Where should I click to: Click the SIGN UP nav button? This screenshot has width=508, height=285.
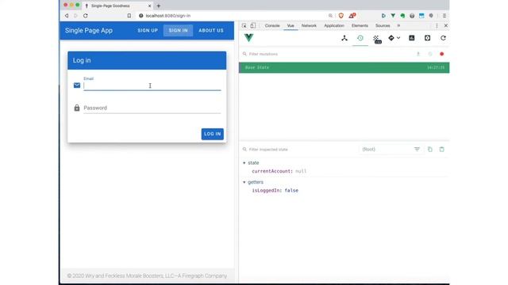click(x=148, y=30)
